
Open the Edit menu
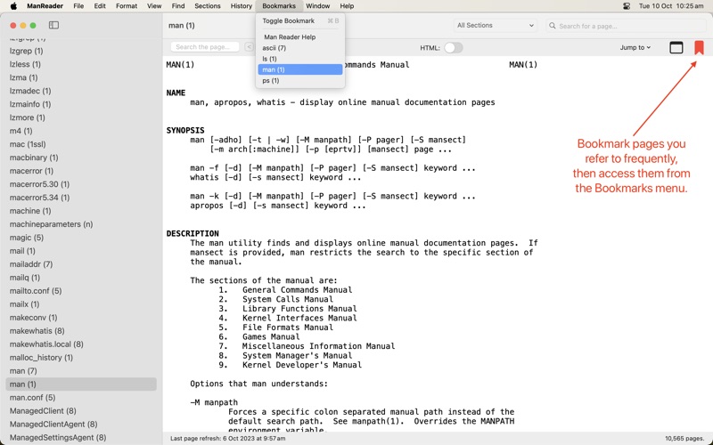(100, 6)
